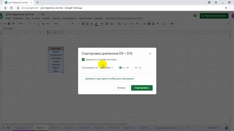Click the Functions sigma icon
This screenshot has height=131, width=234.
[165, 24]
